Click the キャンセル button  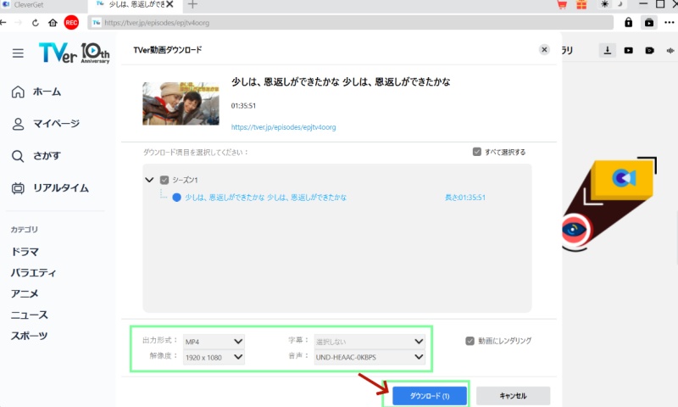514,396
